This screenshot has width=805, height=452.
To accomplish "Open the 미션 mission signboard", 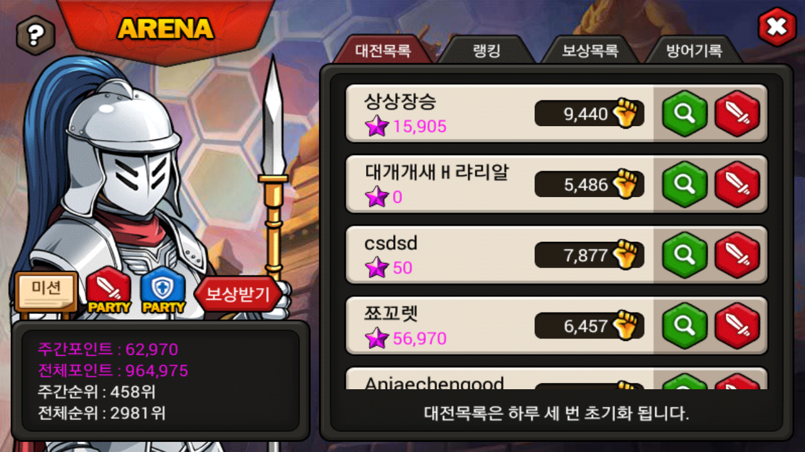I will point(46,290).
